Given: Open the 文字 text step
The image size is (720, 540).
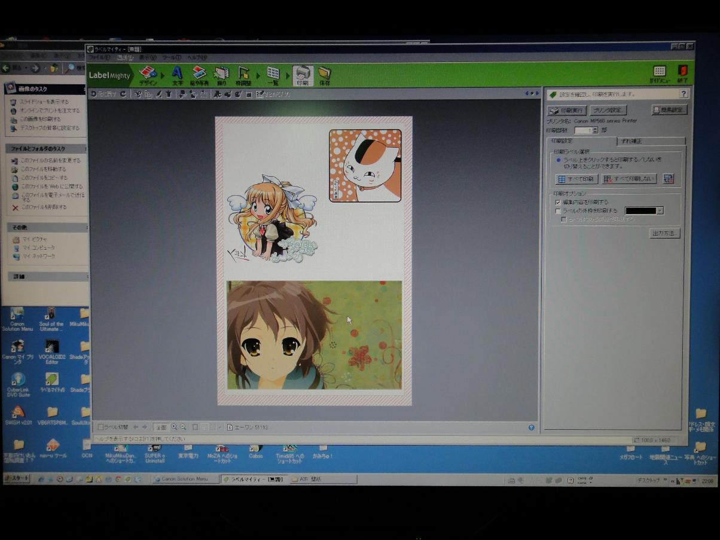Looking at the screenshot, I should tap(177, 76).
